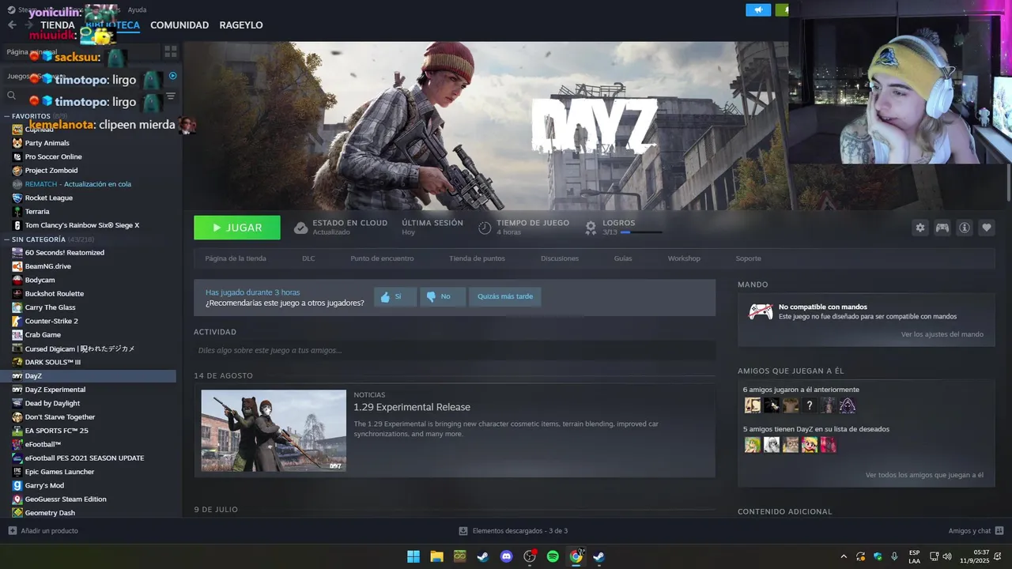Open Discusiones tab
The width and height of the screenshot is (1012, 569).
point(560,258)
